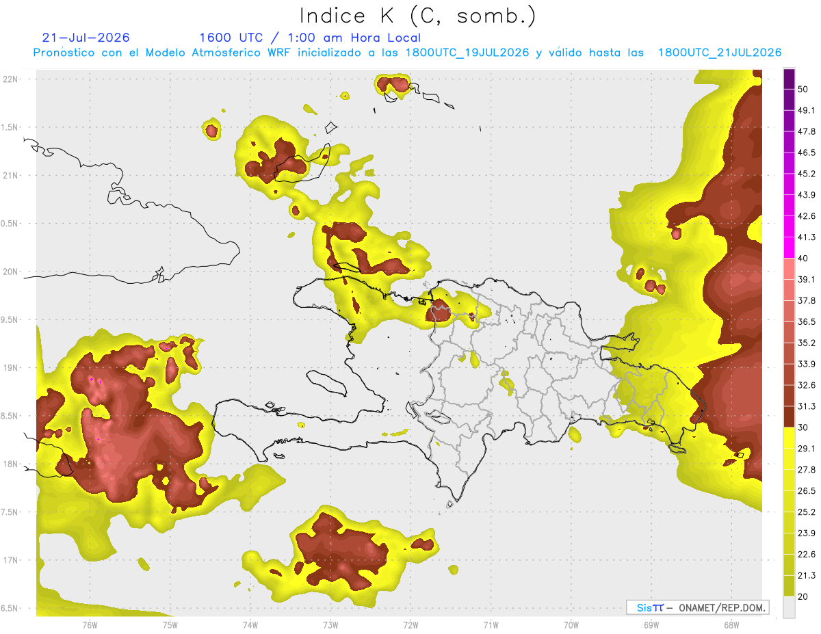The width and height of the screenshot is (821, 634).
Task: Click the "1600 UTC / 1:00 am Hora Local" time label
Action: 310,38
